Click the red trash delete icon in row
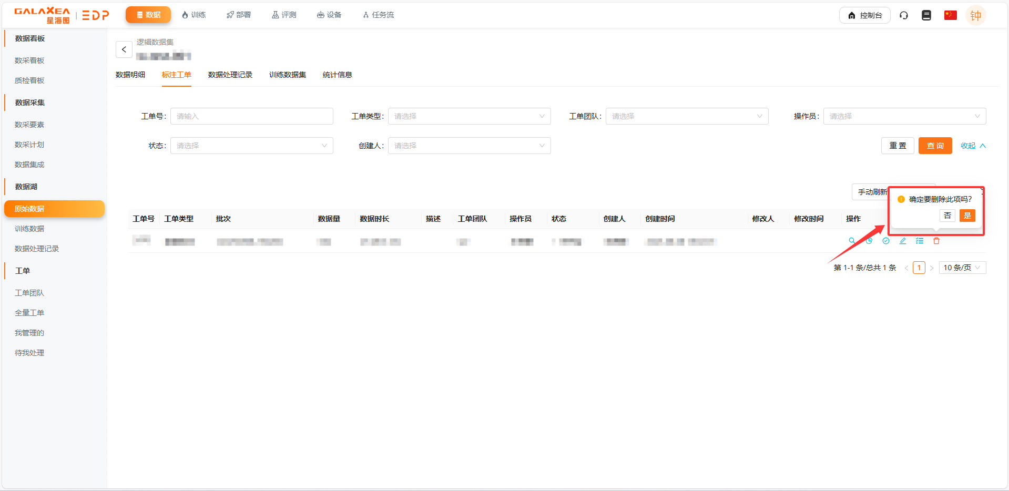Viewport: 1009px width, 491px height. [936, 241]
